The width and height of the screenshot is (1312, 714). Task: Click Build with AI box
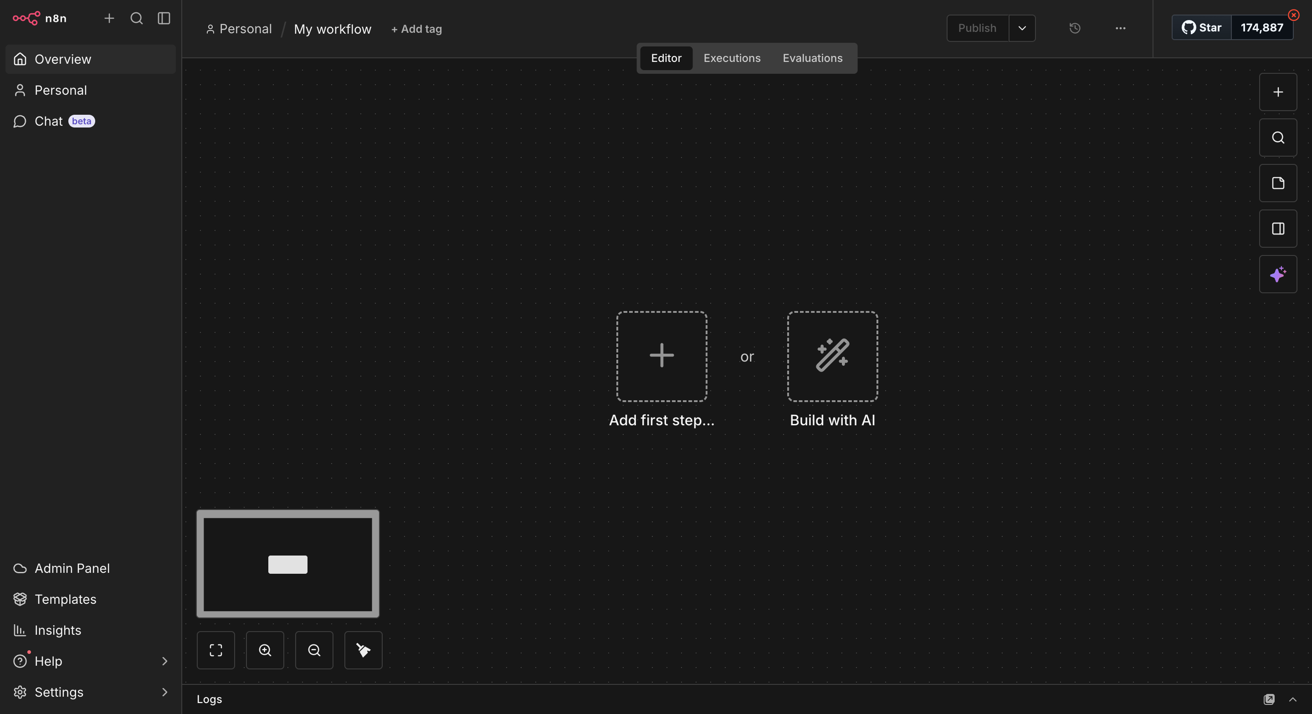pyautogui.click(x=832, y=357)
